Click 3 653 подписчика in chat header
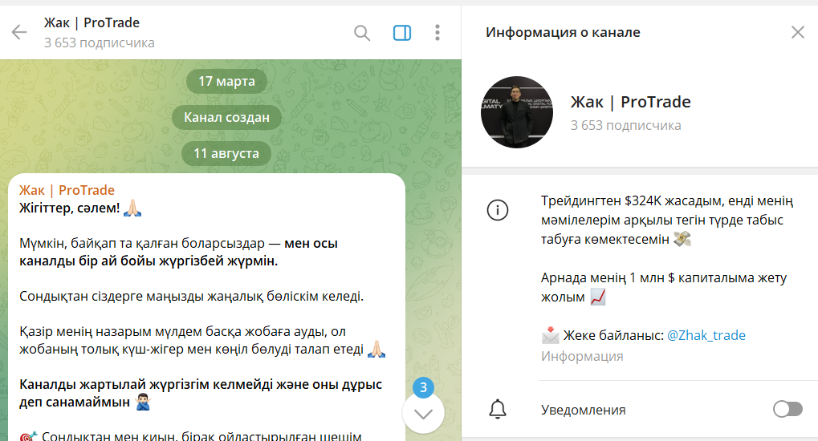 (x=99, y=42)
